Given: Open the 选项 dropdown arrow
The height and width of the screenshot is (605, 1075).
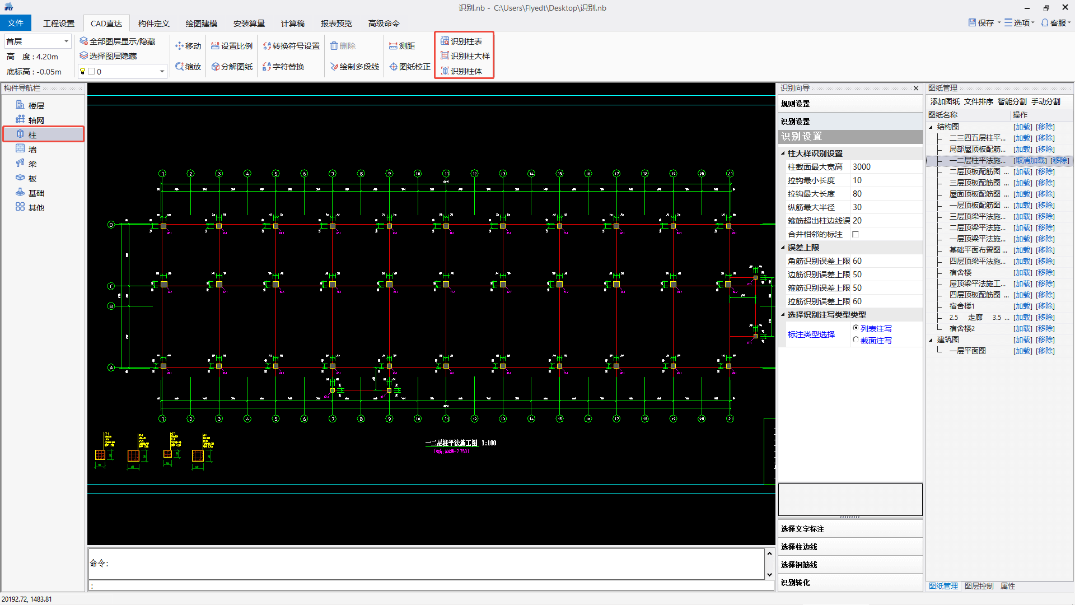Looking at the screenshot, I should (x=1033, y=23).
